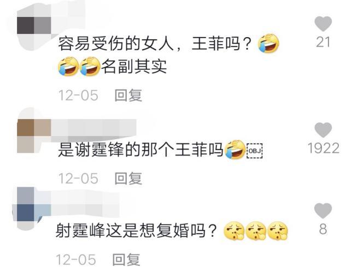Image resolution: width=346 pixels, height=267 pixels.
Task: Tap the 1922 like count
Action: click(324, 148)
